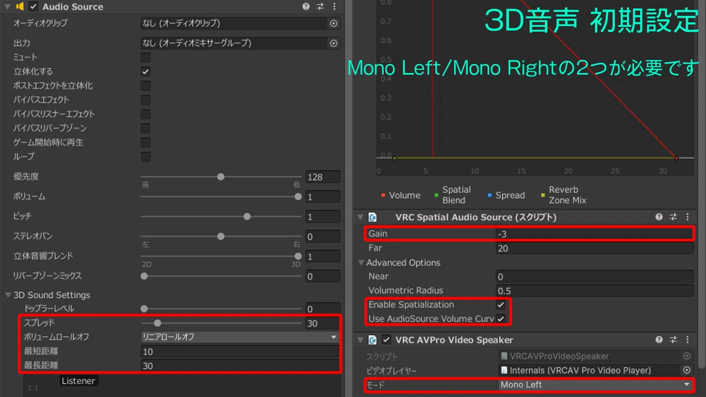The height and width of the screenshot is (397, 706).
Task: Collapse VRC Spatial Audio Source component
Action: (361, 217)
